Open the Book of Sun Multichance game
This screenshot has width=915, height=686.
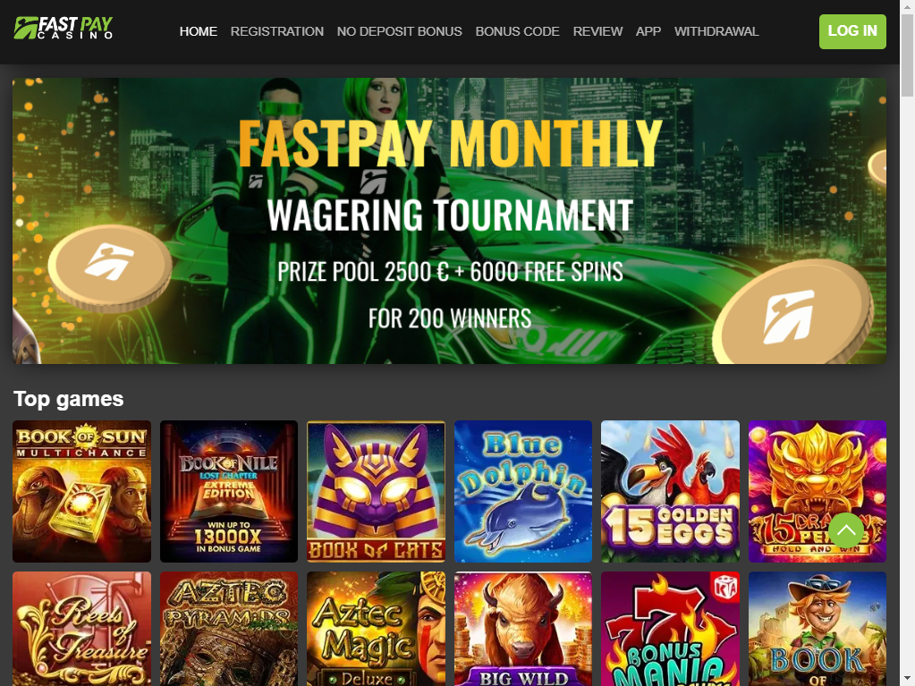click(81, 491)
